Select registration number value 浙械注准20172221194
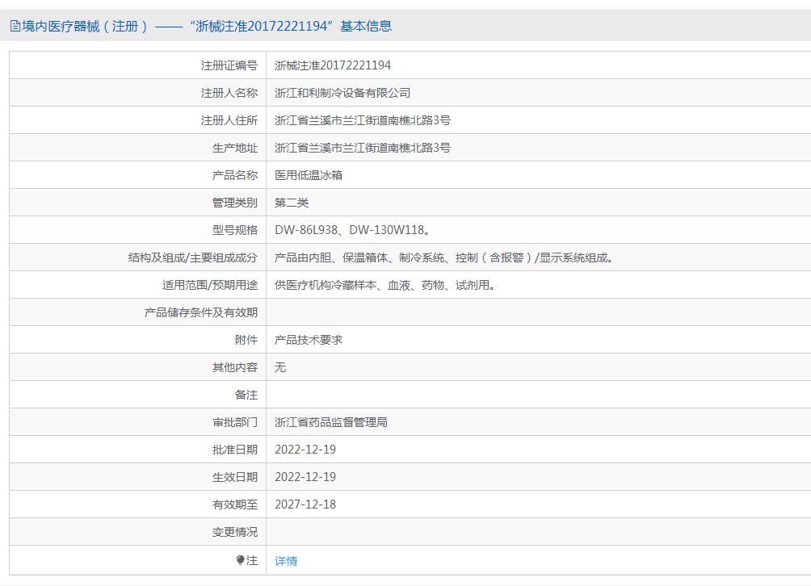The height and width of the screenshot is (586, 811). pyautogui.click(x=333, y=65)
